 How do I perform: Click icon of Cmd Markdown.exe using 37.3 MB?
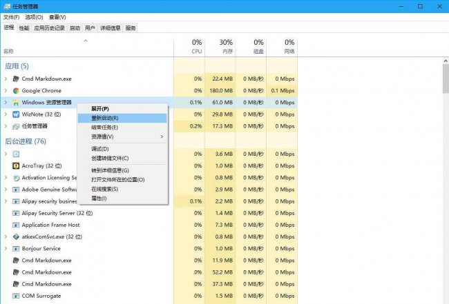[x=16, y=284]
